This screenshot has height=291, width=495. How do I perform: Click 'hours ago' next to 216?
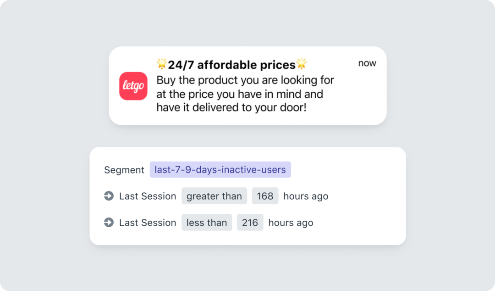coord(291,223)
